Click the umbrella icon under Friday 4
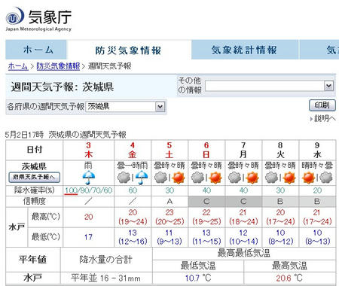The image size is (339, 286). (142, 178)
